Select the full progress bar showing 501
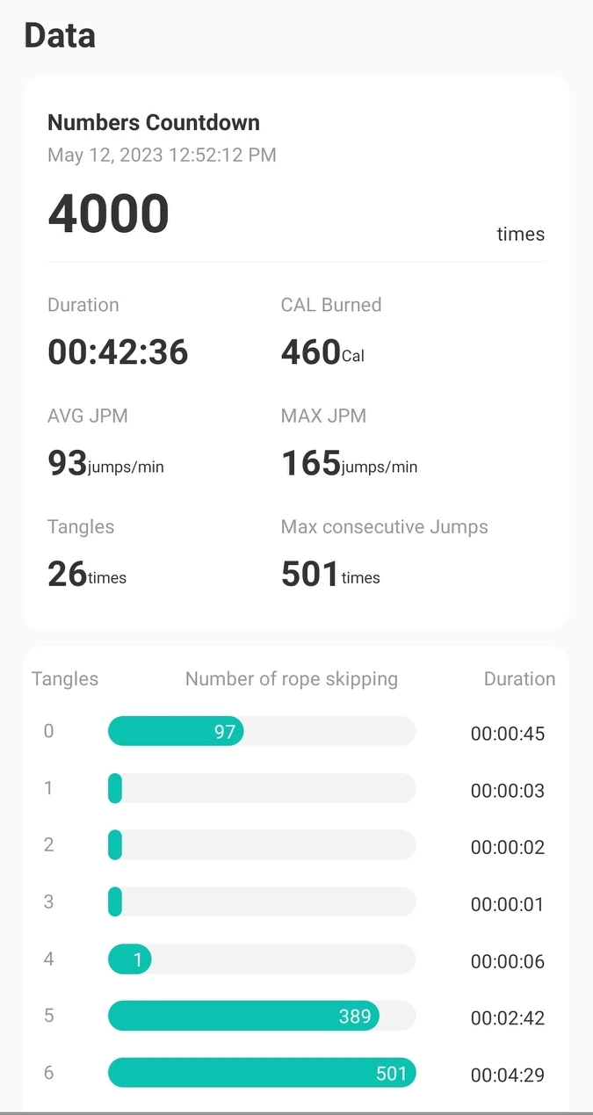 pos(262,1073)
